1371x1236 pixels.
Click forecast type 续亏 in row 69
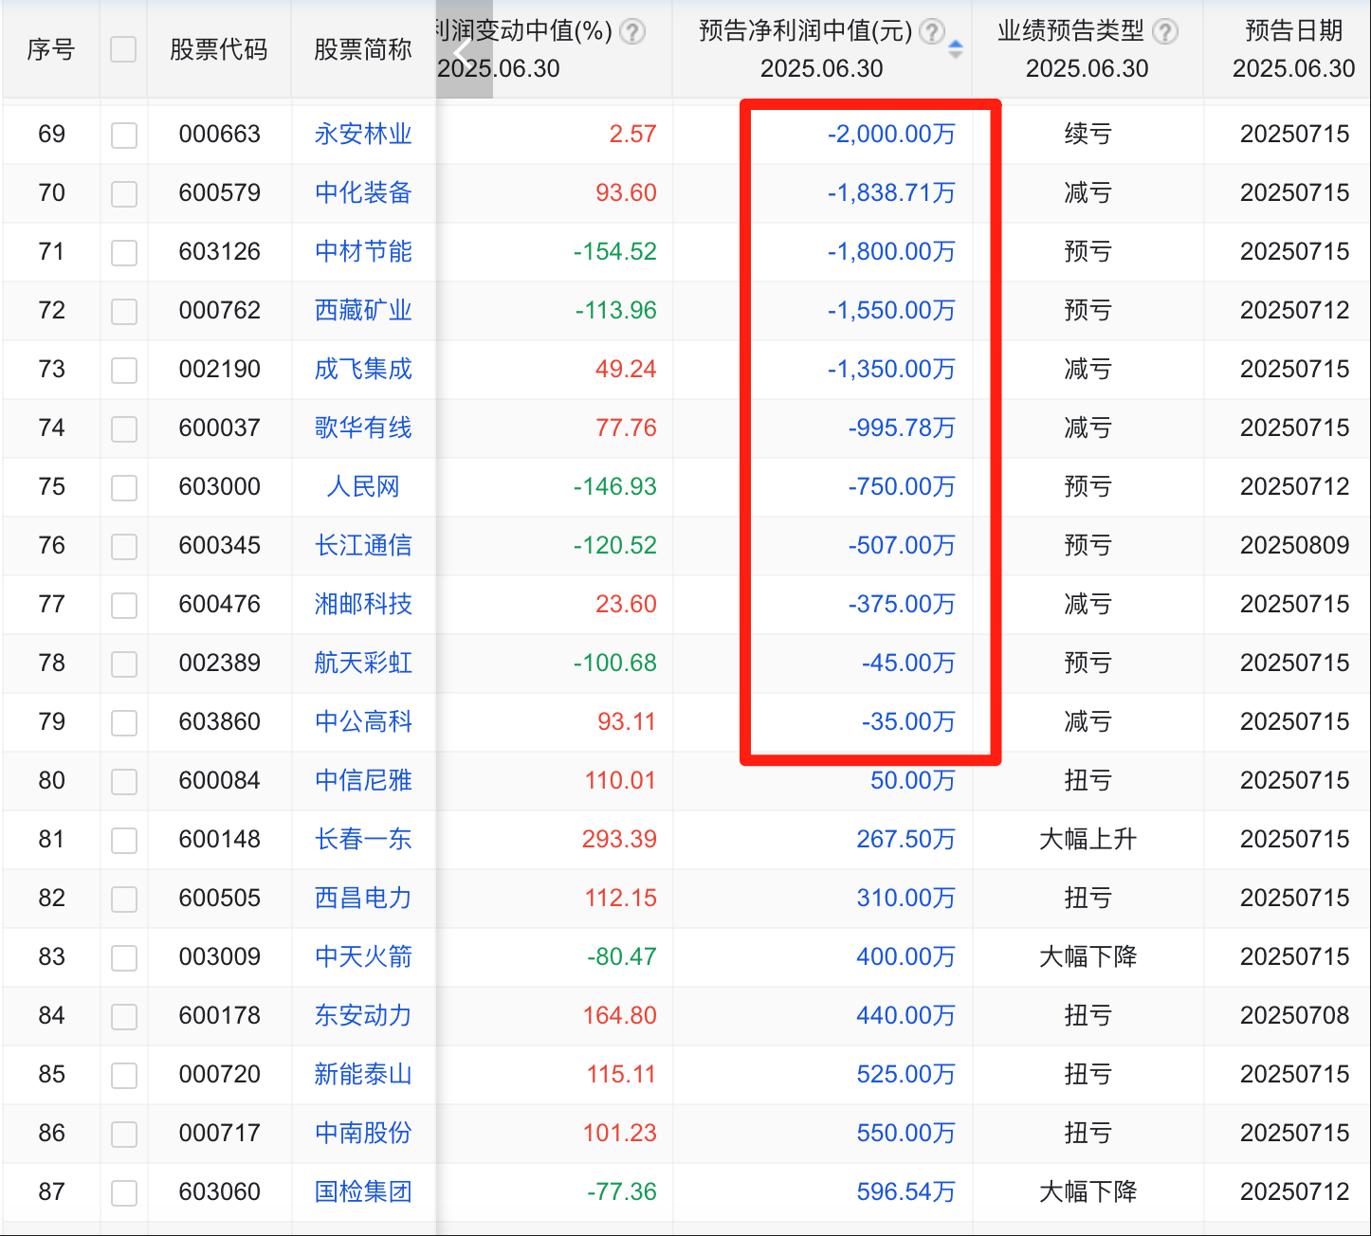point(1088,134)
